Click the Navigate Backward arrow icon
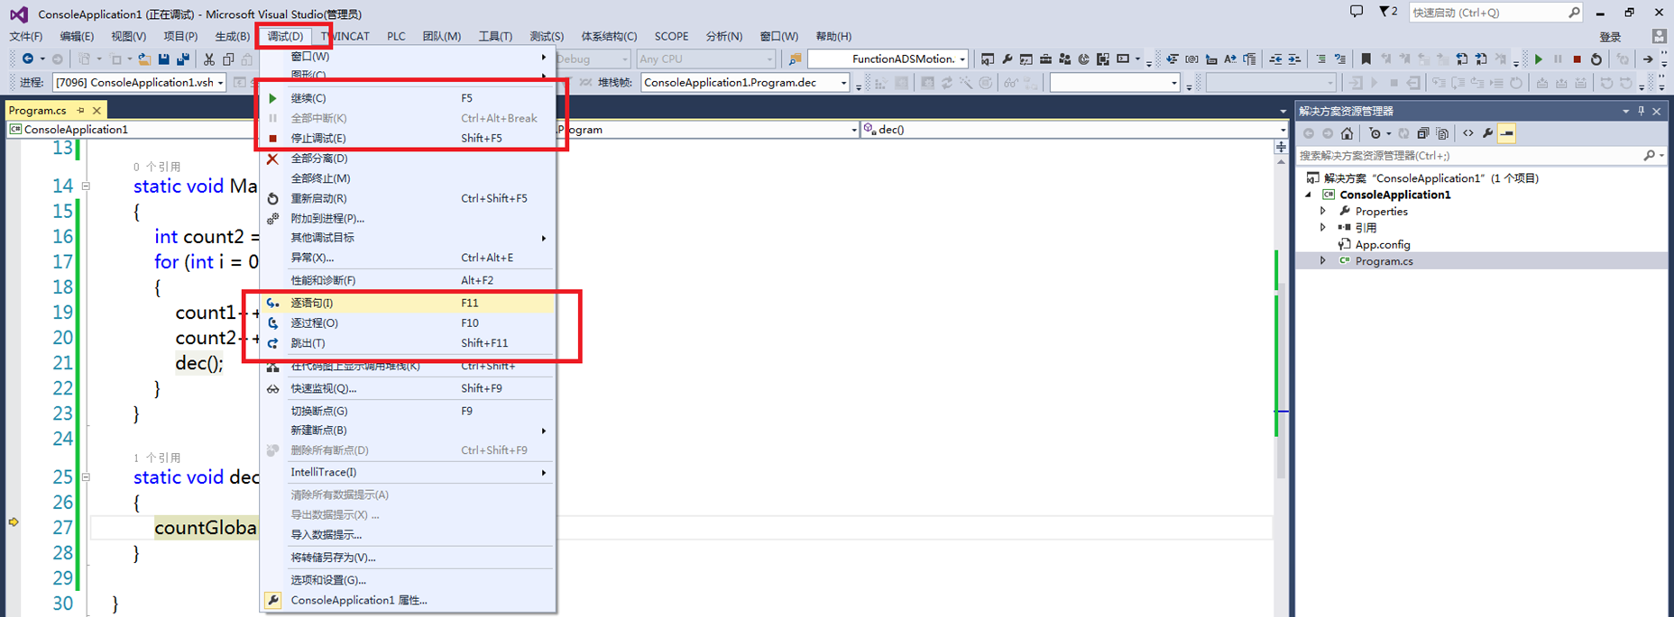The height and width of the screenshot is (617, 1674). [28, 59]
